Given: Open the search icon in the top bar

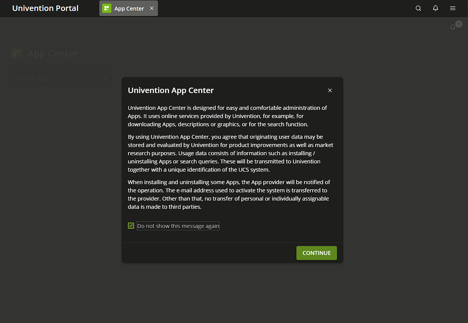Looking at the screenshot, I should tap(418, 8).
